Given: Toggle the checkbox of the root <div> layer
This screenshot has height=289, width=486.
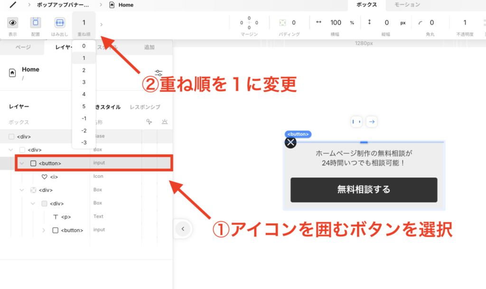Looking at the screenshot, I should (11, 136).
